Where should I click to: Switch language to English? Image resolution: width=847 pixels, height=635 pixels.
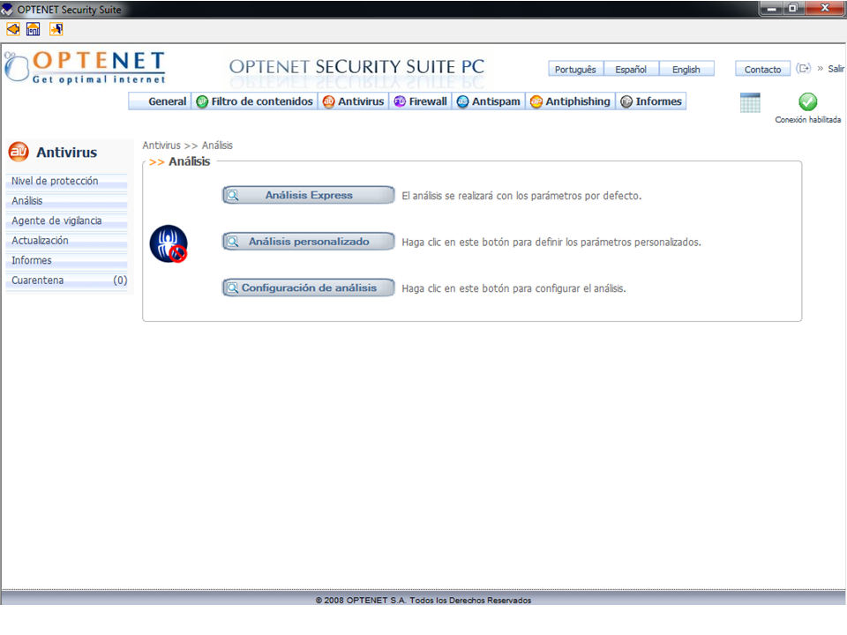pos(686,70)
